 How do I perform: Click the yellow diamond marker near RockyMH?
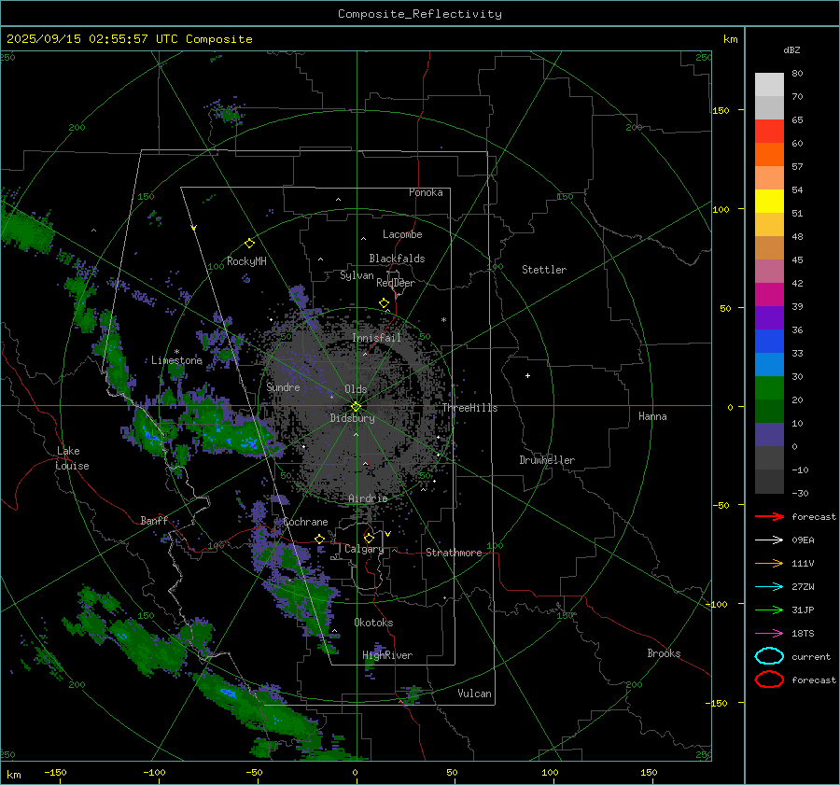coord(249,244)
